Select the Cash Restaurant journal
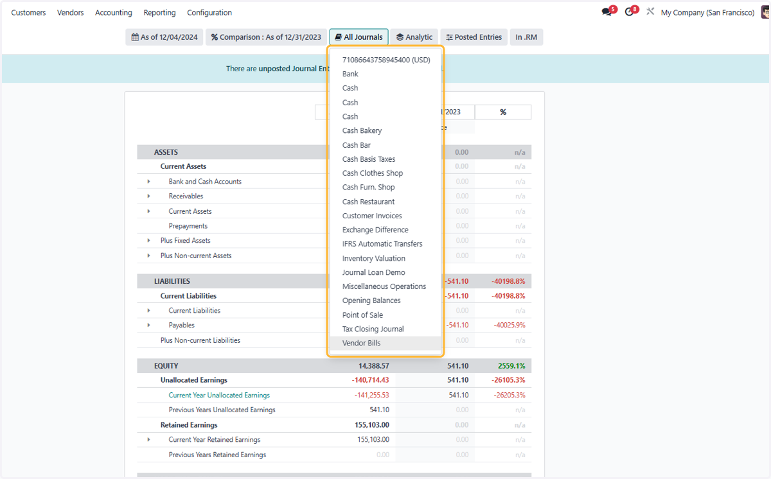771x479 pixels. 385,202
